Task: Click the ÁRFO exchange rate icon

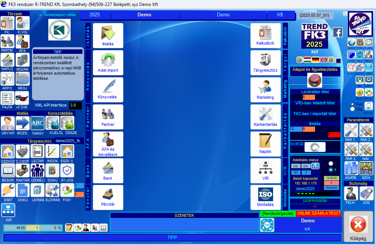Action: pyautogui.click(x=7, y=79)
